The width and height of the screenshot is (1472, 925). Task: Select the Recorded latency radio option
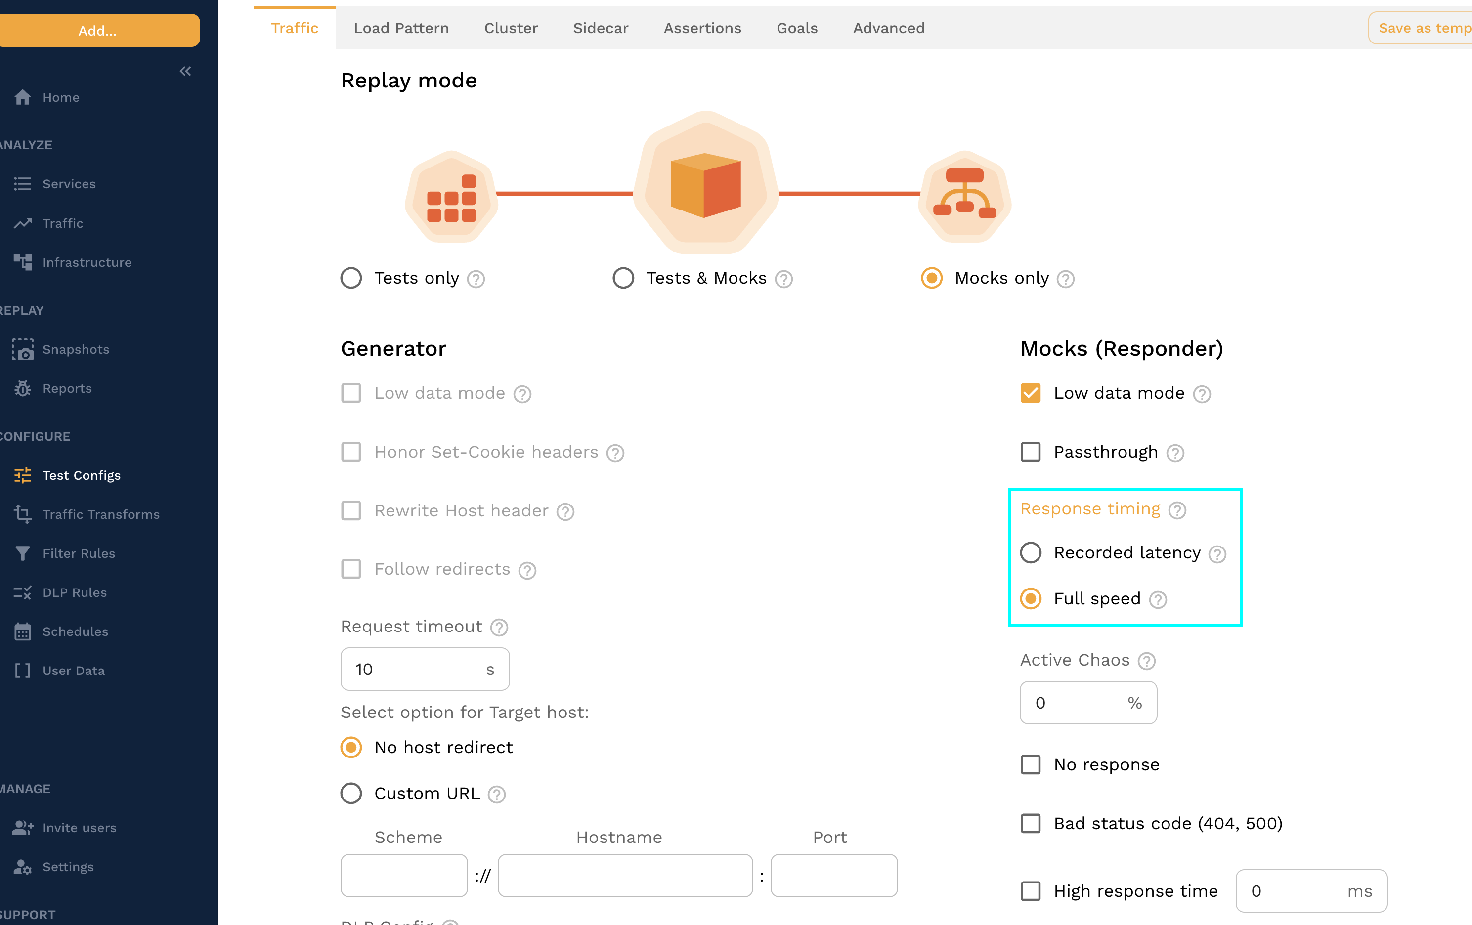(1031, 553)
